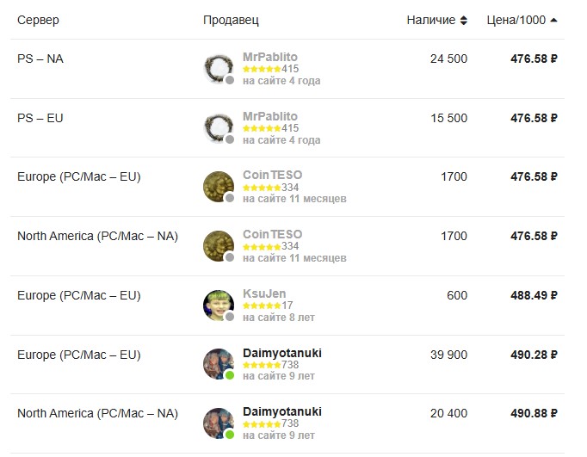Click the Наличие column header
Screen dimensions: 587x457
pyautogui.click(x=431, y=20)
